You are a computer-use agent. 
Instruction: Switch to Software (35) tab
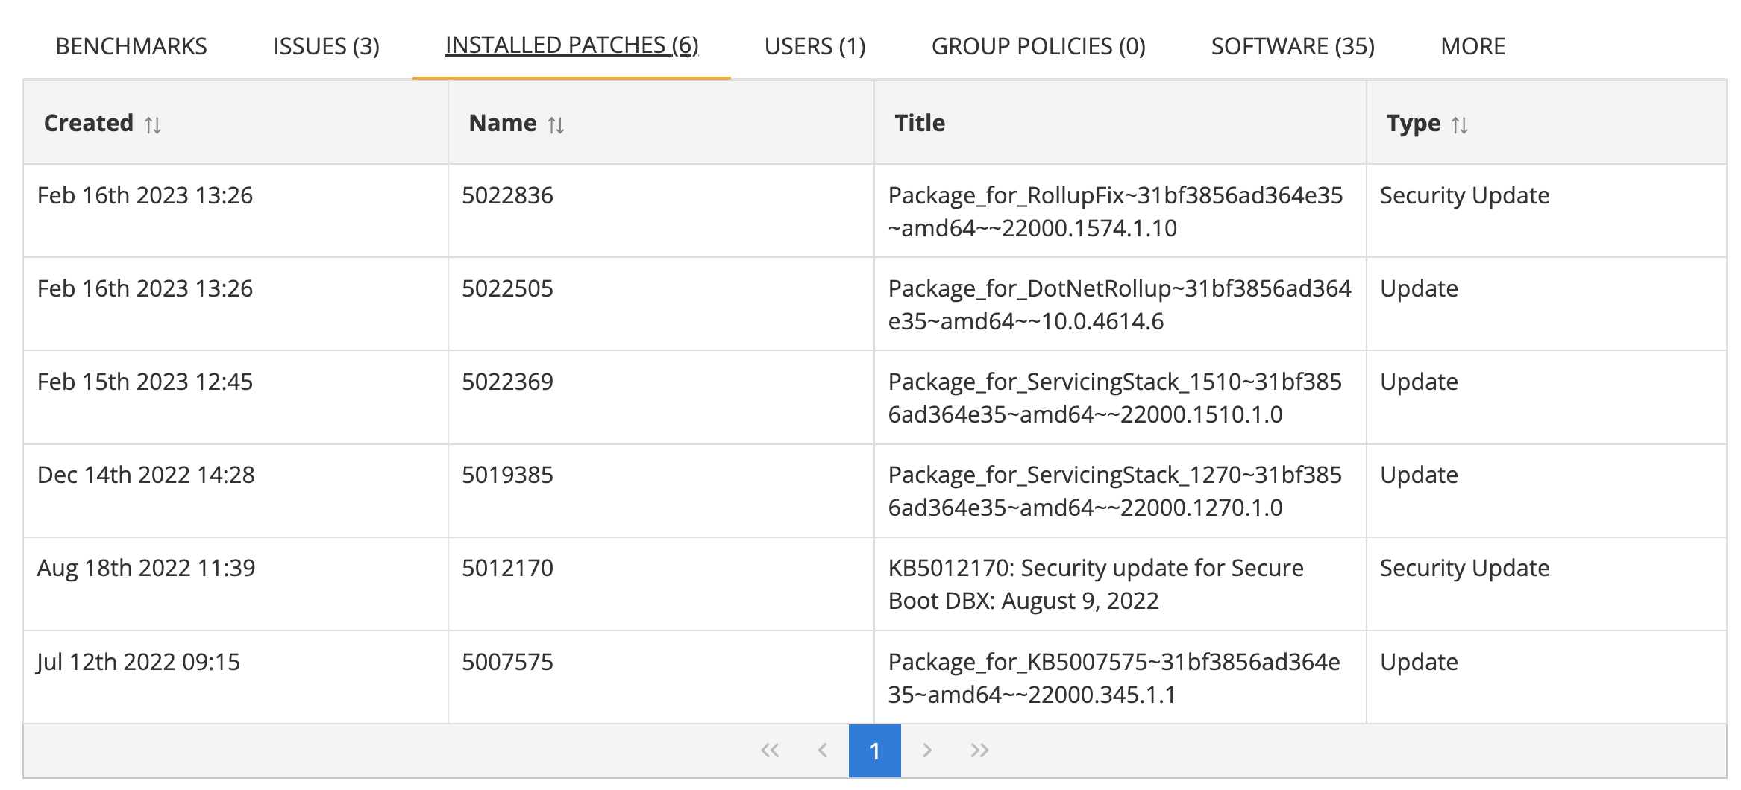1293,46
